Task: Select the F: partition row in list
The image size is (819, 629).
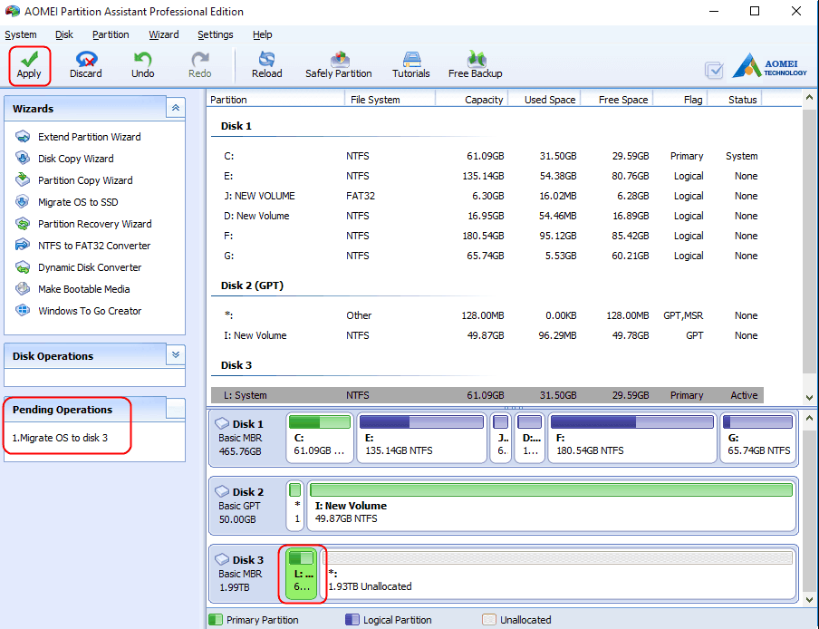Action: [487, 236]
